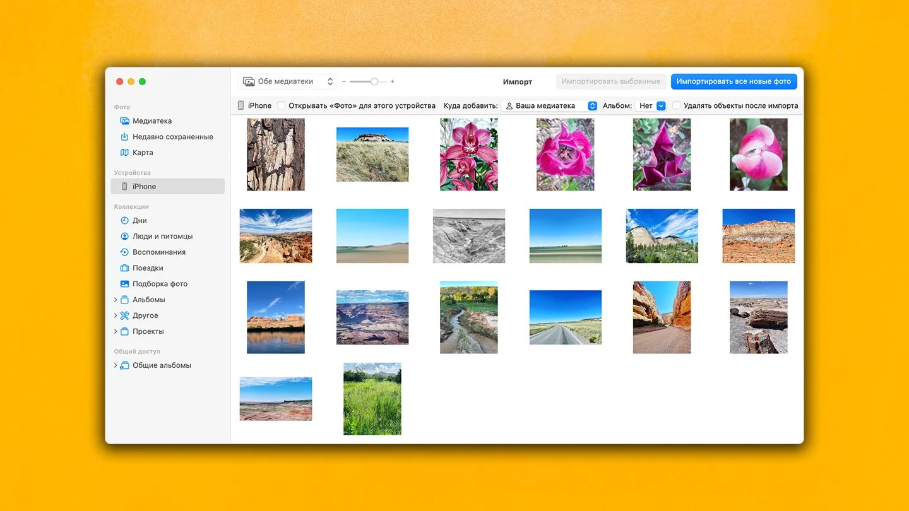Image resolution: width=909 pixels, height=511 pixels.
Task: Click the Медиатека library icon in sidebar
Action: [x=124, y=121]
